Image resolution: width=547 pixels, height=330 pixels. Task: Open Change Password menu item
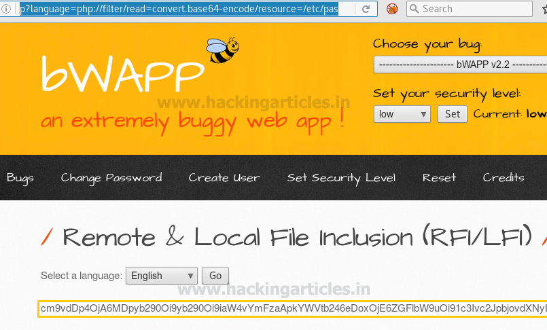(x=111, y=178)
